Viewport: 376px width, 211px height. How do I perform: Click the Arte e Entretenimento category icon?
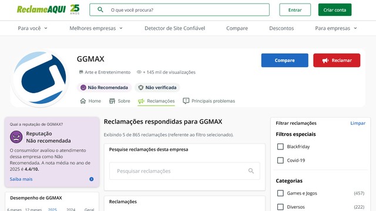click(81, 72)
